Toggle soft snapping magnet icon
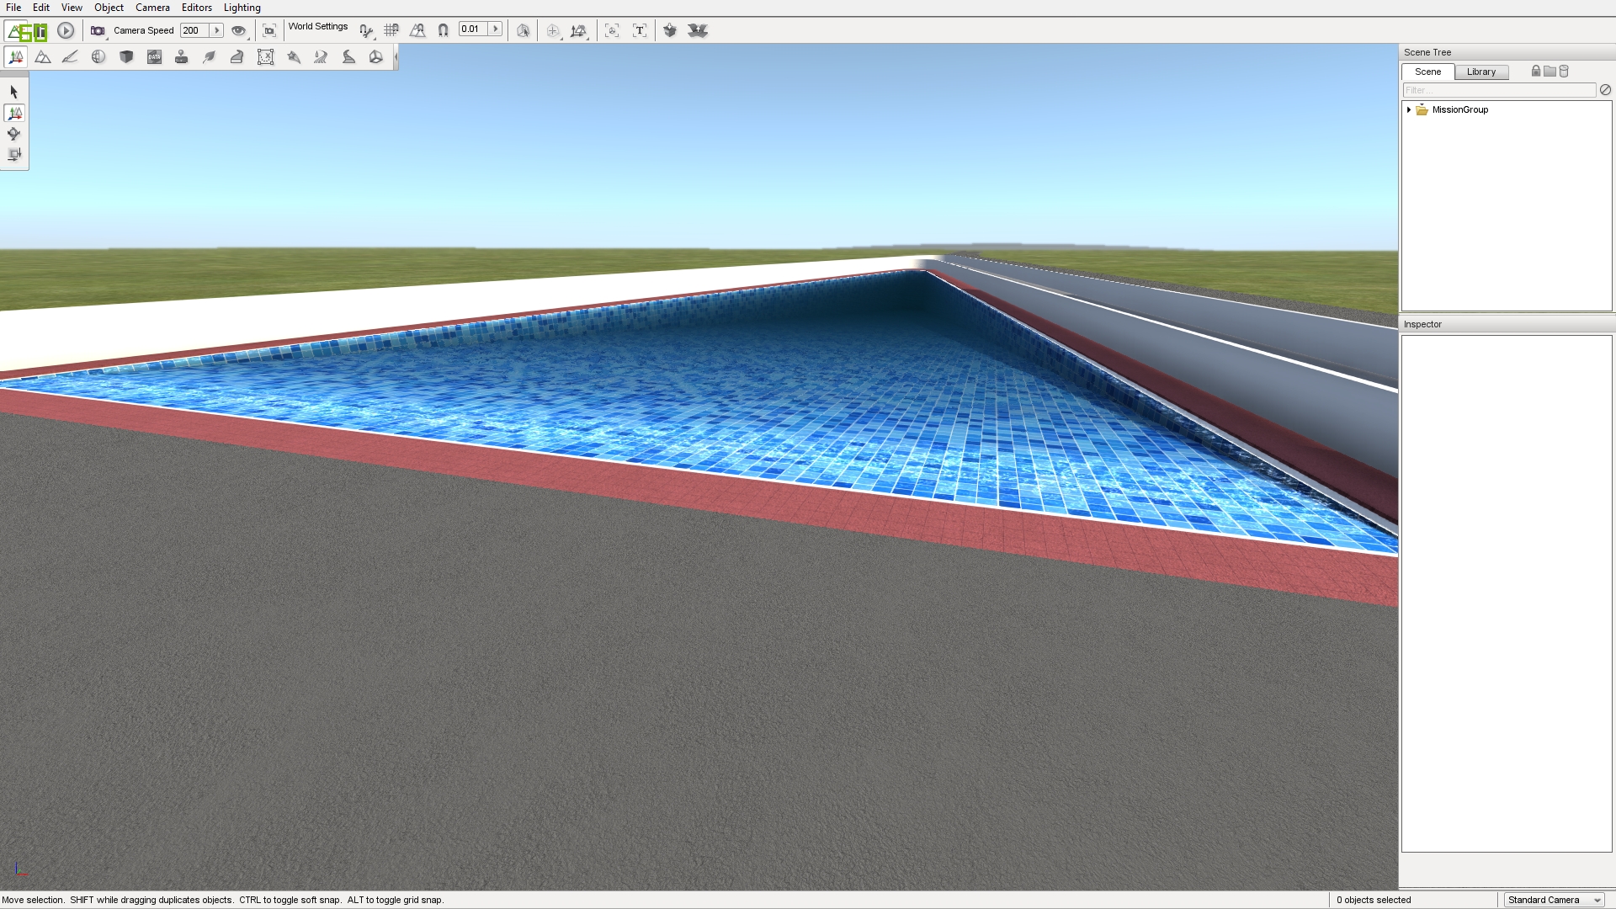1616x909 pixels. 444,31
